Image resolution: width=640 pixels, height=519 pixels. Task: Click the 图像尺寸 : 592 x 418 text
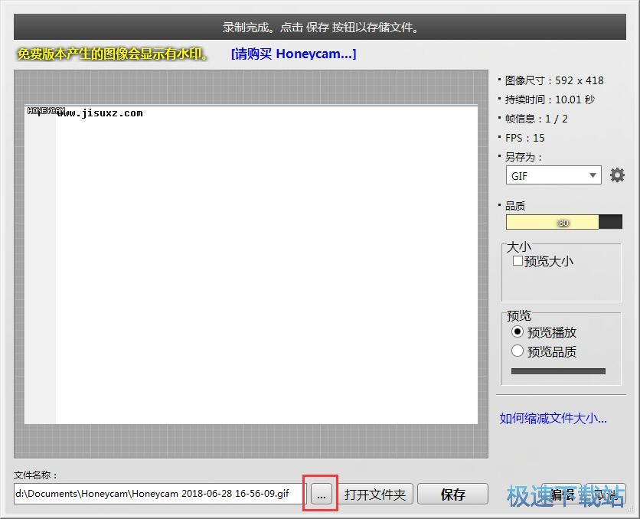(x=554, y=80)
